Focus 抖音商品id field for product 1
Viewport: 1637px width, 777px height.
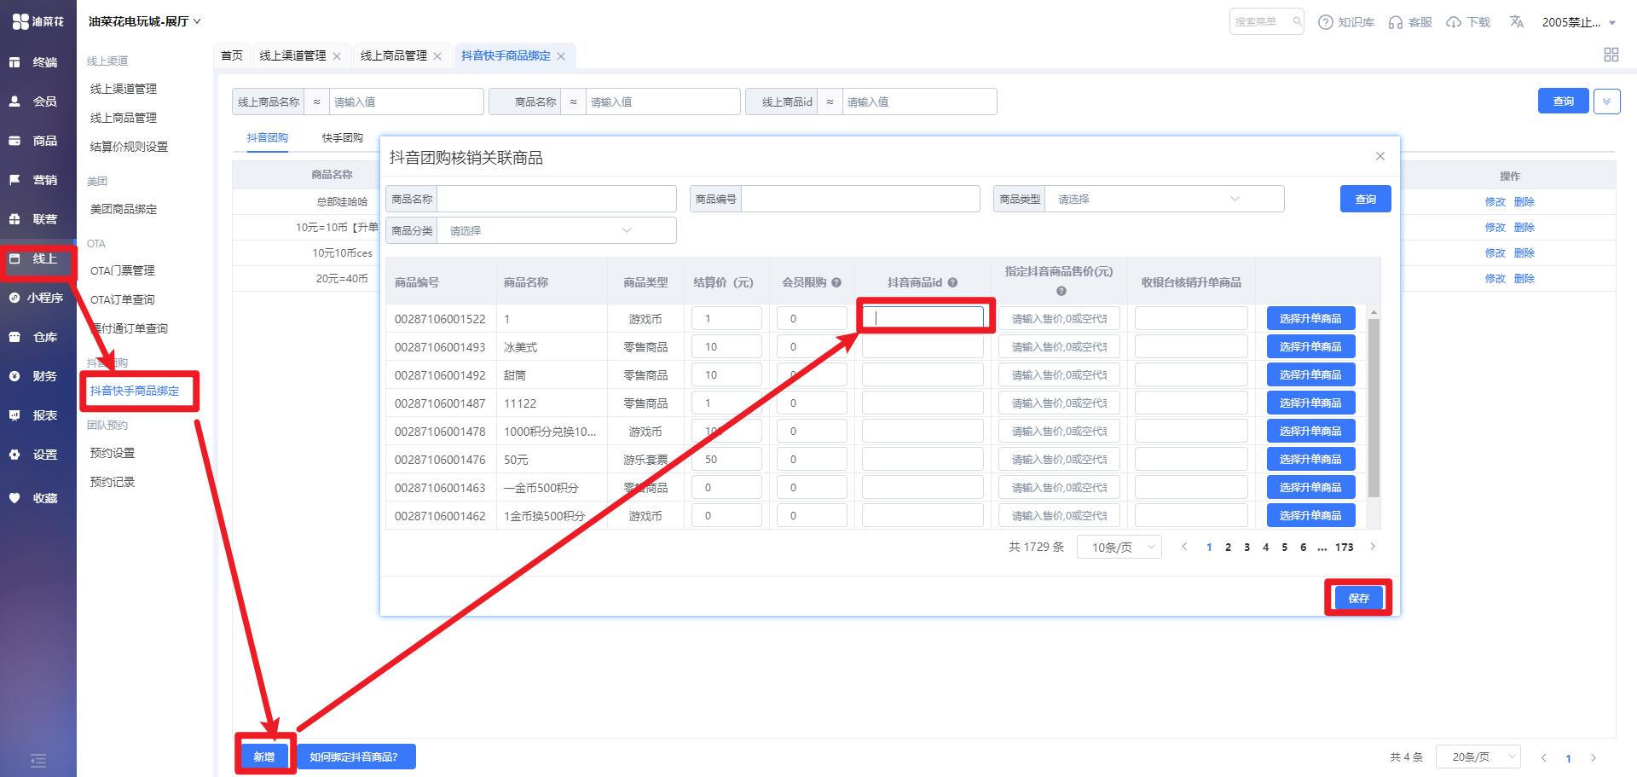coord(923,318)
